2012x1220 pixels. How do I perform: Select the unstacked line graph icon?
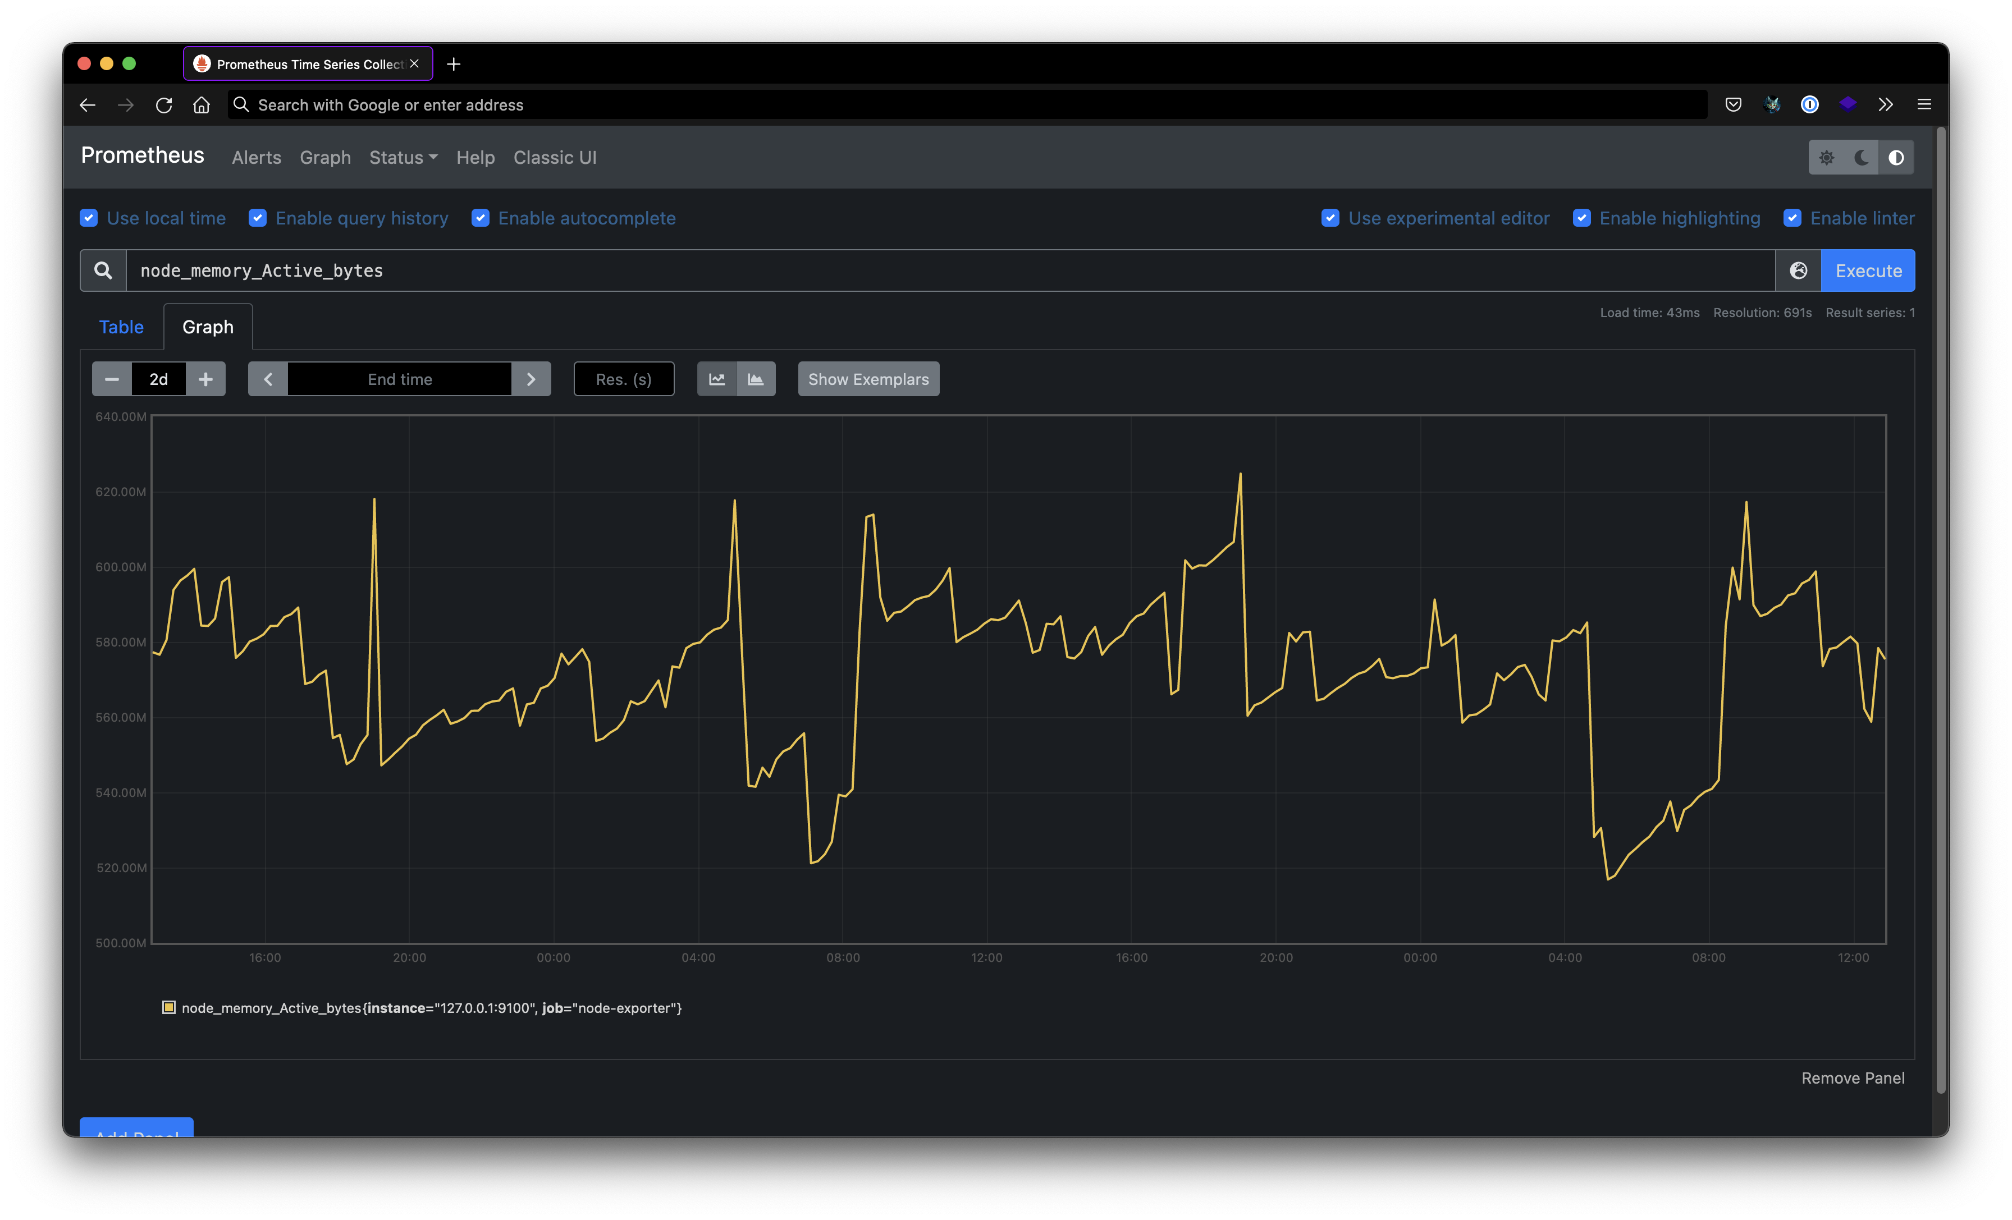717,379
